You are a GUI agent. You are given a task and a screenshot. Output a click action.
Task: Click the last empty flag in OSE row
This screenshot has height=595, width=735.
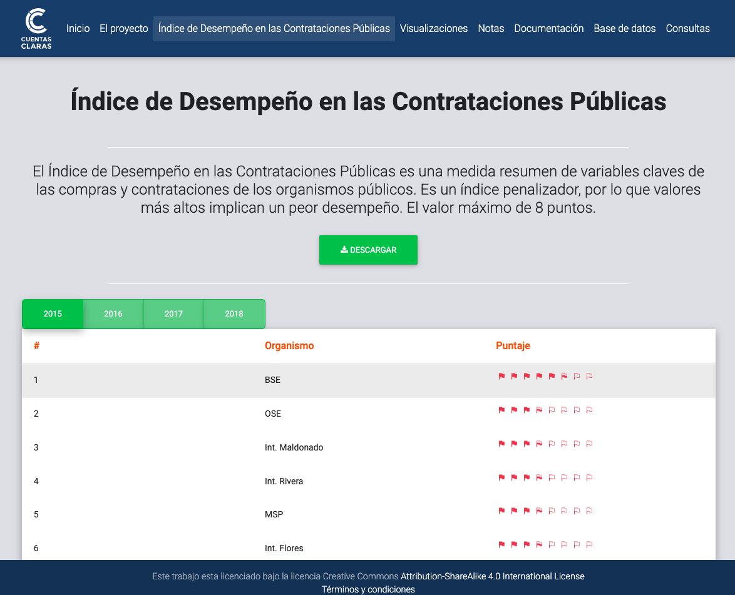pos(589,410)
